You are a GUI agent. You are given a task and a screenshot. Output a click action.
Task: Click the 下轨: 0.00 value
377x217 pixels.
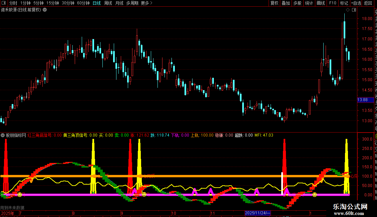[180, 136]
